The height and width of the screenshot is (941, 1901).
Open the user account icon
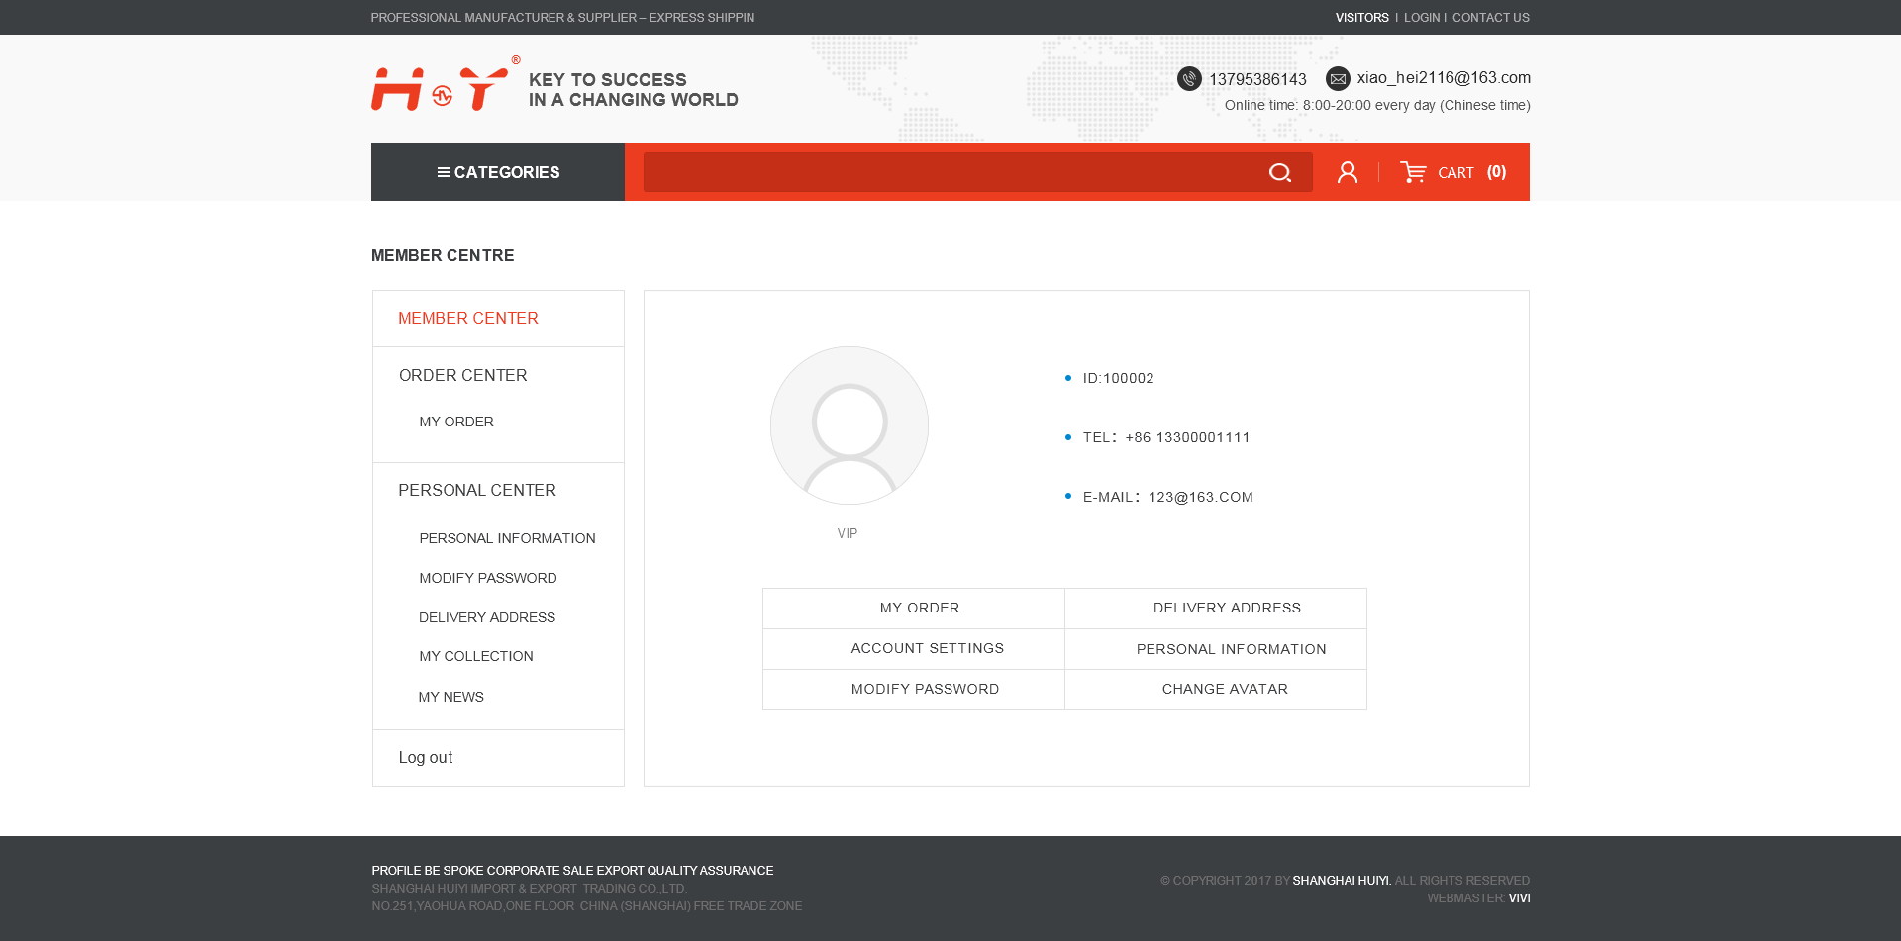click(1348, 172)
